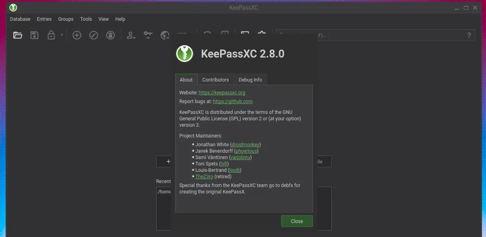Click the KeePassXC logo in About dialog
The height and width of the screenshot is (237, 486).
(185, 54)
